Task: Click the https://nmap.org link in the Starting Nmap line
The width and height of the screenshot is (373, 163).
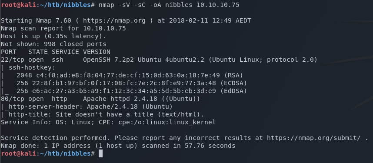Action: tap(114, 21)
